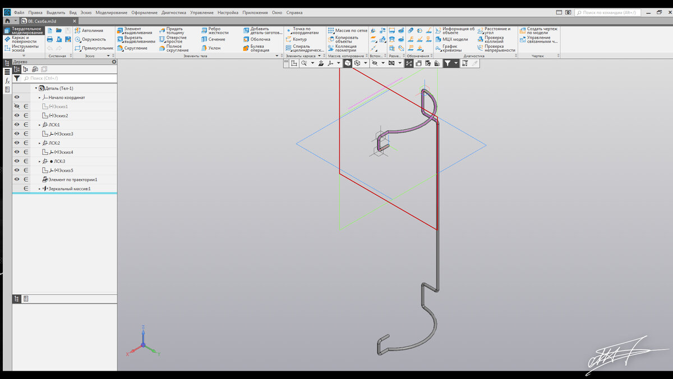Viewport: 673px width, 379px height.
Task: Toggle visibility of Эскиз:3
Action: (17, 134)
